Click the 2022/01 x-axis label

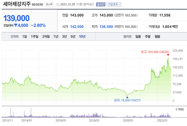(162, 121)
